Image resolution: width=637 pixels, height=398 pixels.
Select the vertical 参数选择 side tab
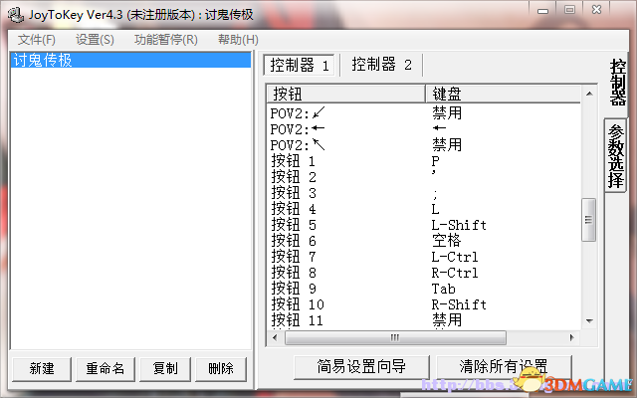616,156
